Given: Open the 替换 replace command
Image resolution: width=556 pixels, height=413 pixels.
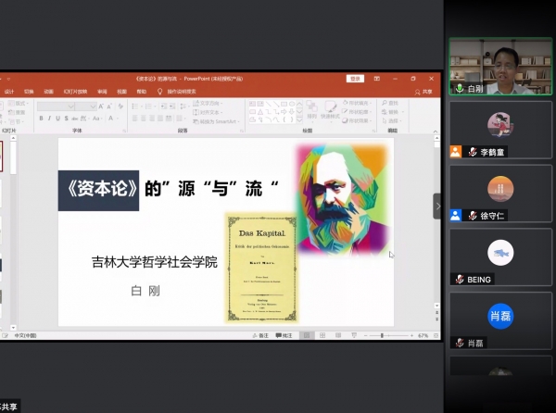Looking at the screenshot, I should click(392, 112).
